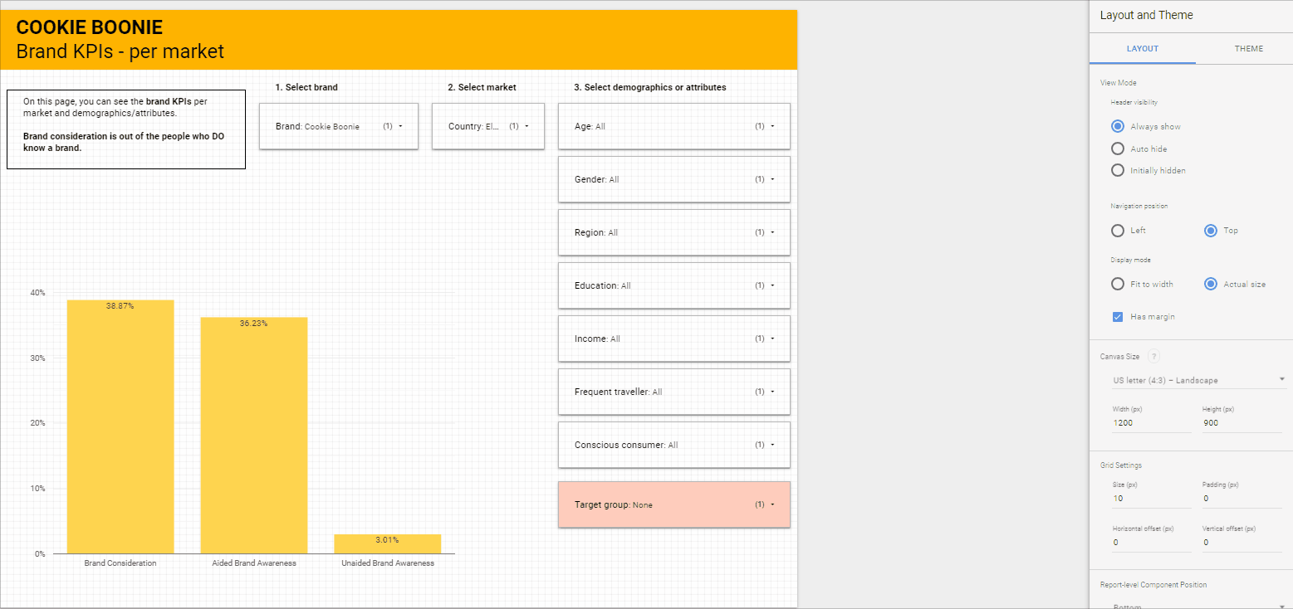
Task: Select the Unaided Brand Awareness bar
Action: 388,543
